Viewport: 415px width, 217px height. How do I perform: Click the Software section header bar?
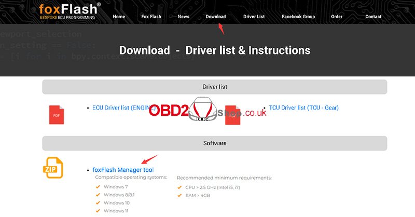click(x=214, y=143)
